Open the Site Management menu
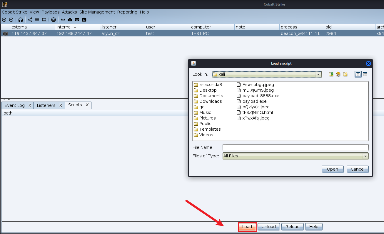The image size is (384, 234). tap(97, 12)
